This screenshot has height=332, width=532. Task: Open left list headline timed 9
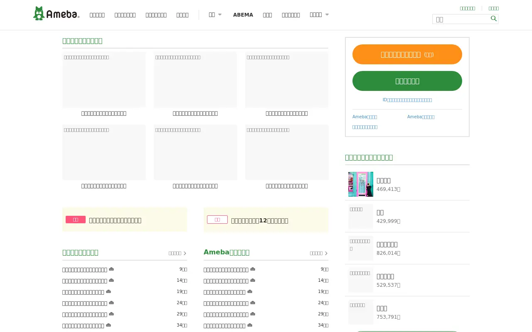tap(85, 270)
